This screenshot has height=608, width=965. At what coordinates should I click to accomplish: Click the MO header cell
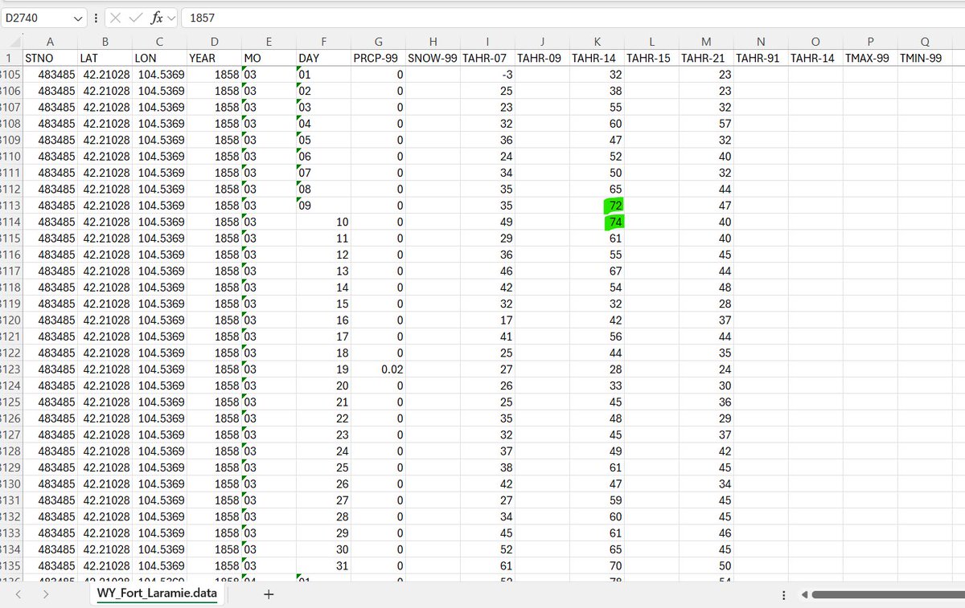[x=269, y=58]
